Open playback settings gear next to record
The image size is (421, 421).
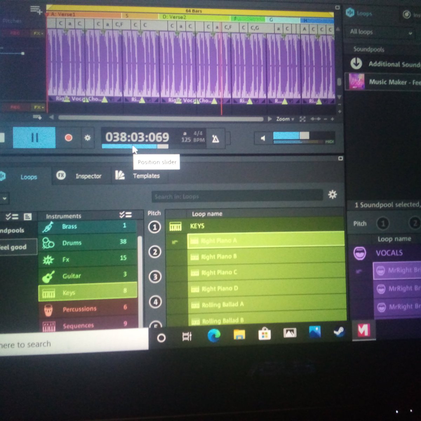[87, 138]
